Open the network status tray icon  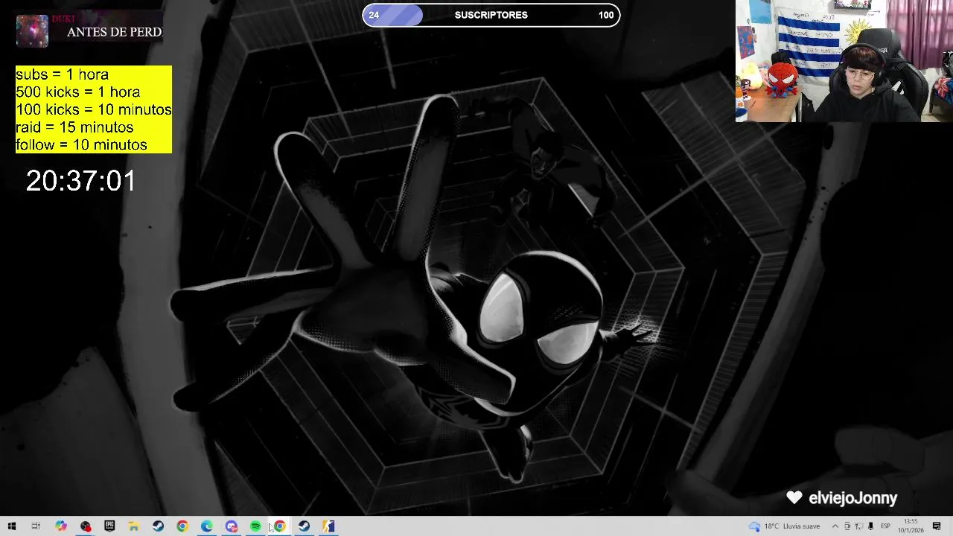pos(858,526)
